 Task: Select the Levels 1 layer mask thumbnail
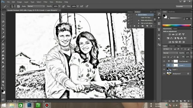pos(176,65)
